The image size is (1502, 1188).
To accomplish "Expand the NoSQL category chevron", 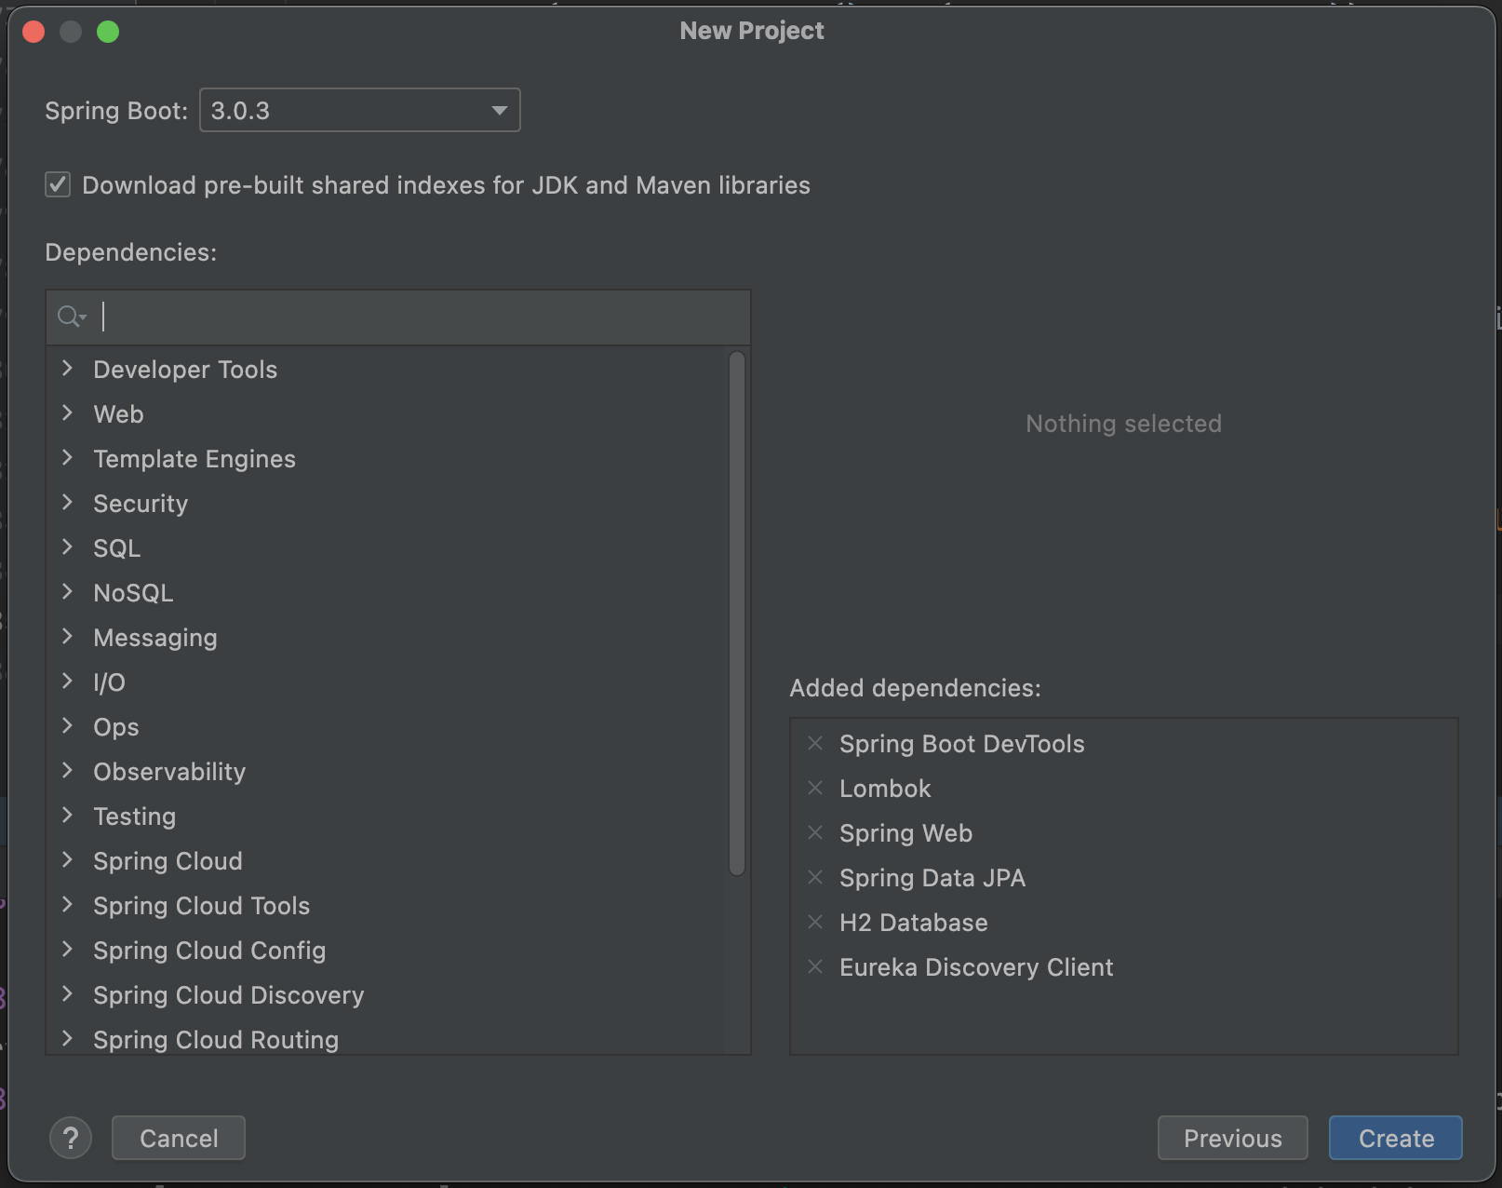I will point(67,592).
